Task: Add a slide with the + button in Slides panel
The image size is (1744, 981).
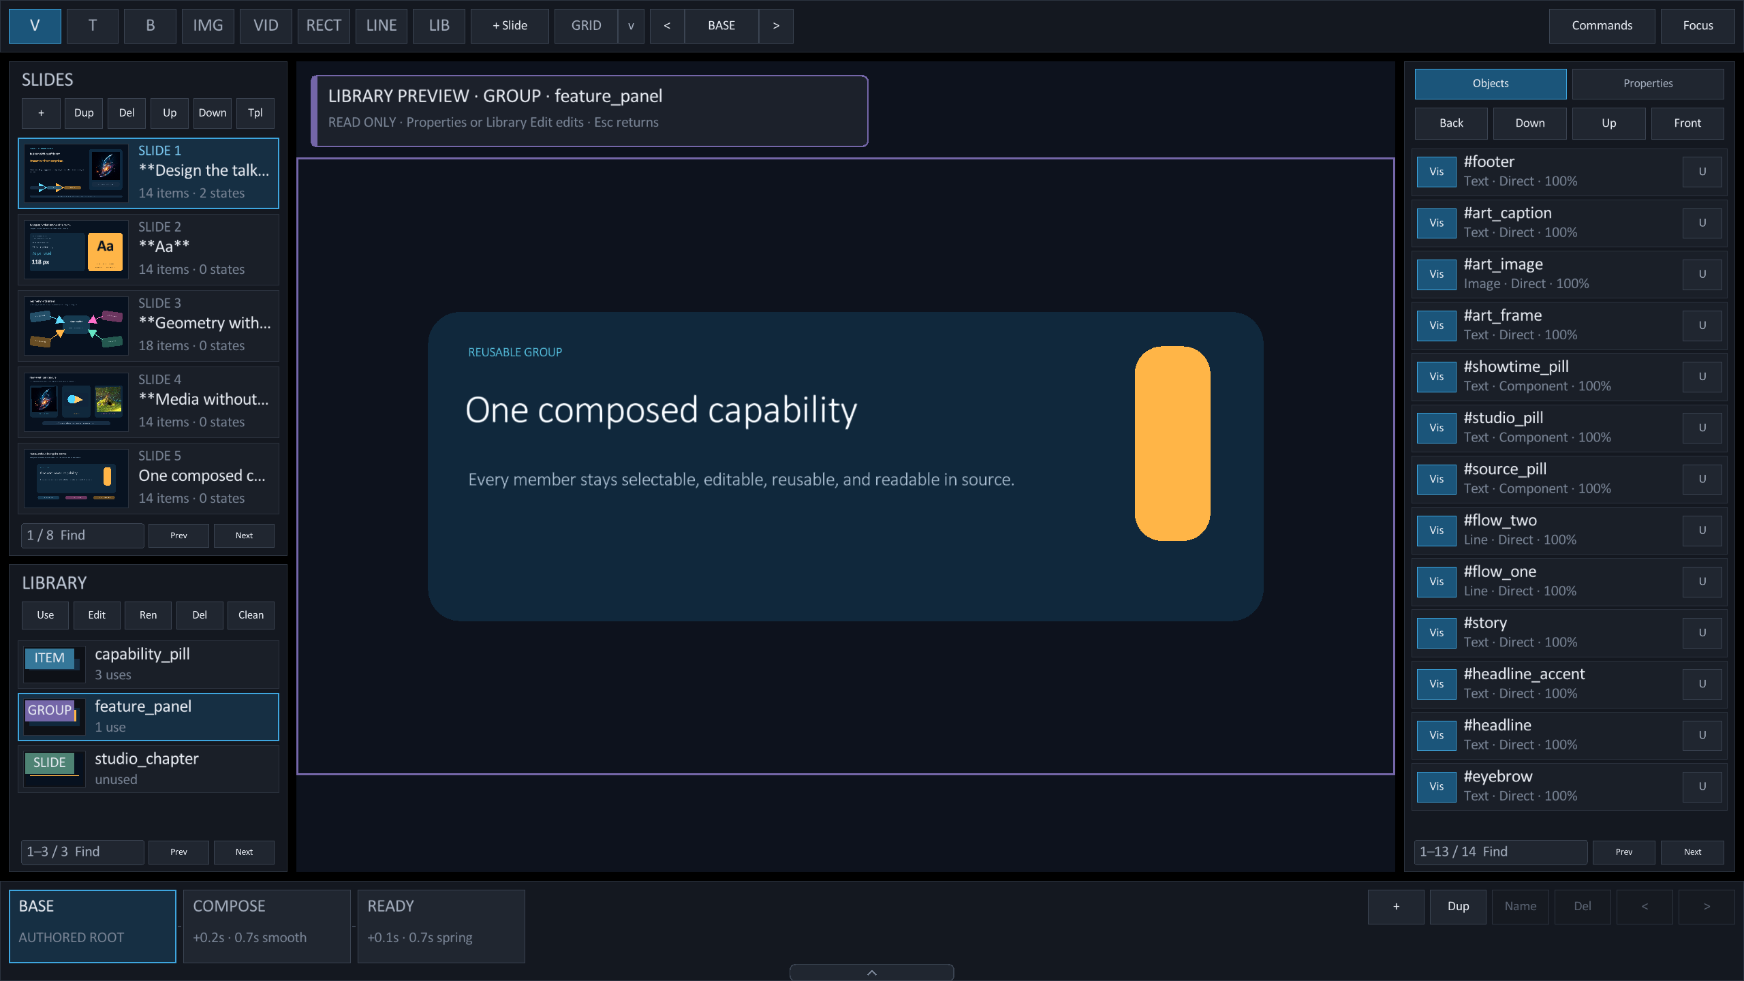Action: point(41,113)
